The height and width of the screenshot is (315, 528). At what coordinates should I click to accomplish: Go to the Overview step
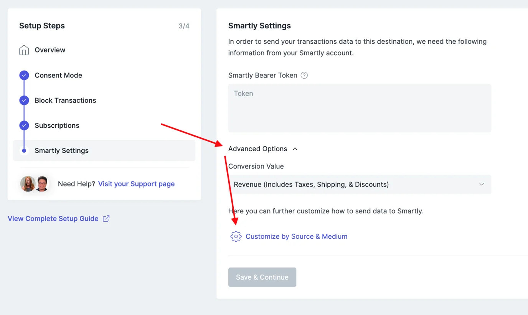[x=50, y=50]
